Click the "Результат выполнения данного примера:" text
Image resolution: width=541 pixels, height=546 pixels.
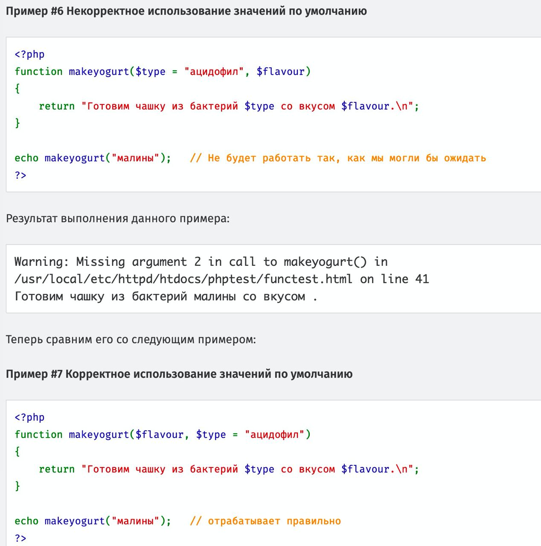(118, 219)
